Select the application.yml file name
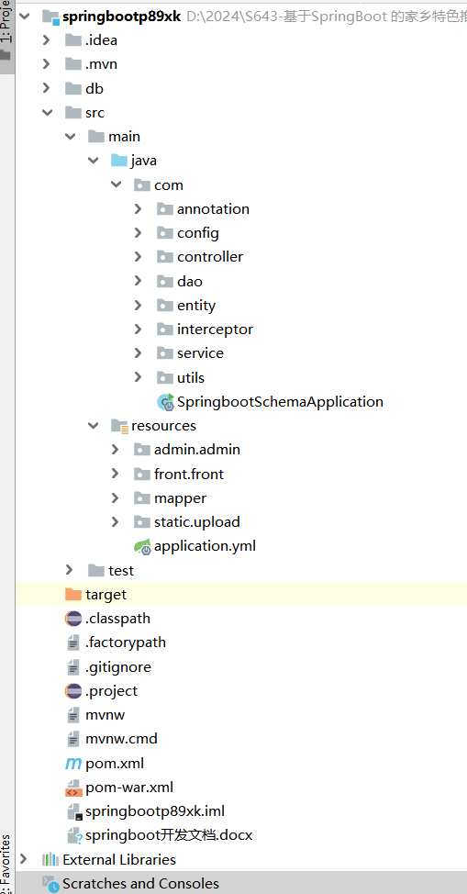Viewport: 467px width, 894px height. pyautogui.click(x=205, y=546)
